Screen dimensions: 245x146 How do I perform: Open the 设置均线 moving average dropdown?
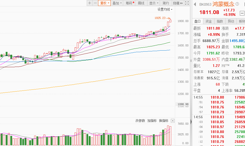(165, 10)
